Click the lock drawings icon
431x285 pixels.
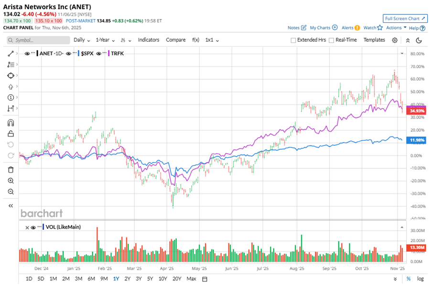[11, 134]
